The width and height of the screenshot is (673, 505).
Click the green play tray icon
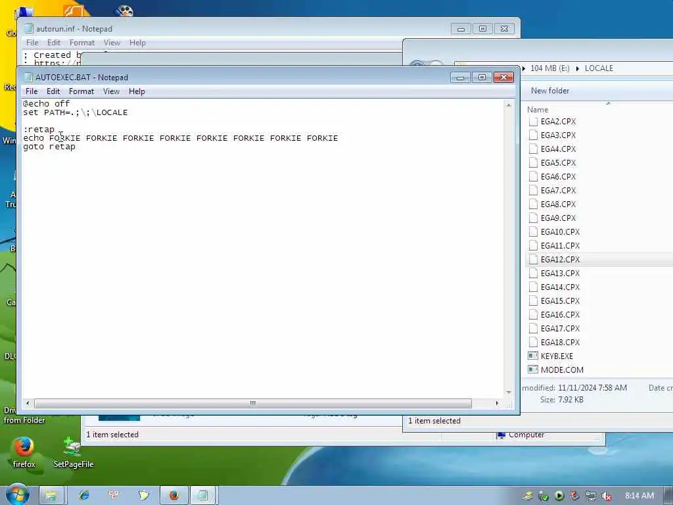click(x=559, y=496)
